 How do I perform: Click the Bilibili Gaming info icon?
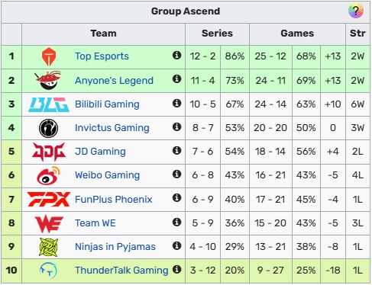pyautogui.click(x=176, y=103)
